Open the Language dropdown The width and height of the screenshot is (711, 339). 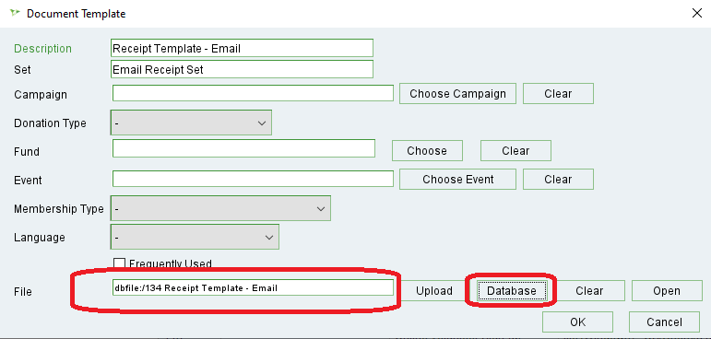point(195,237)
